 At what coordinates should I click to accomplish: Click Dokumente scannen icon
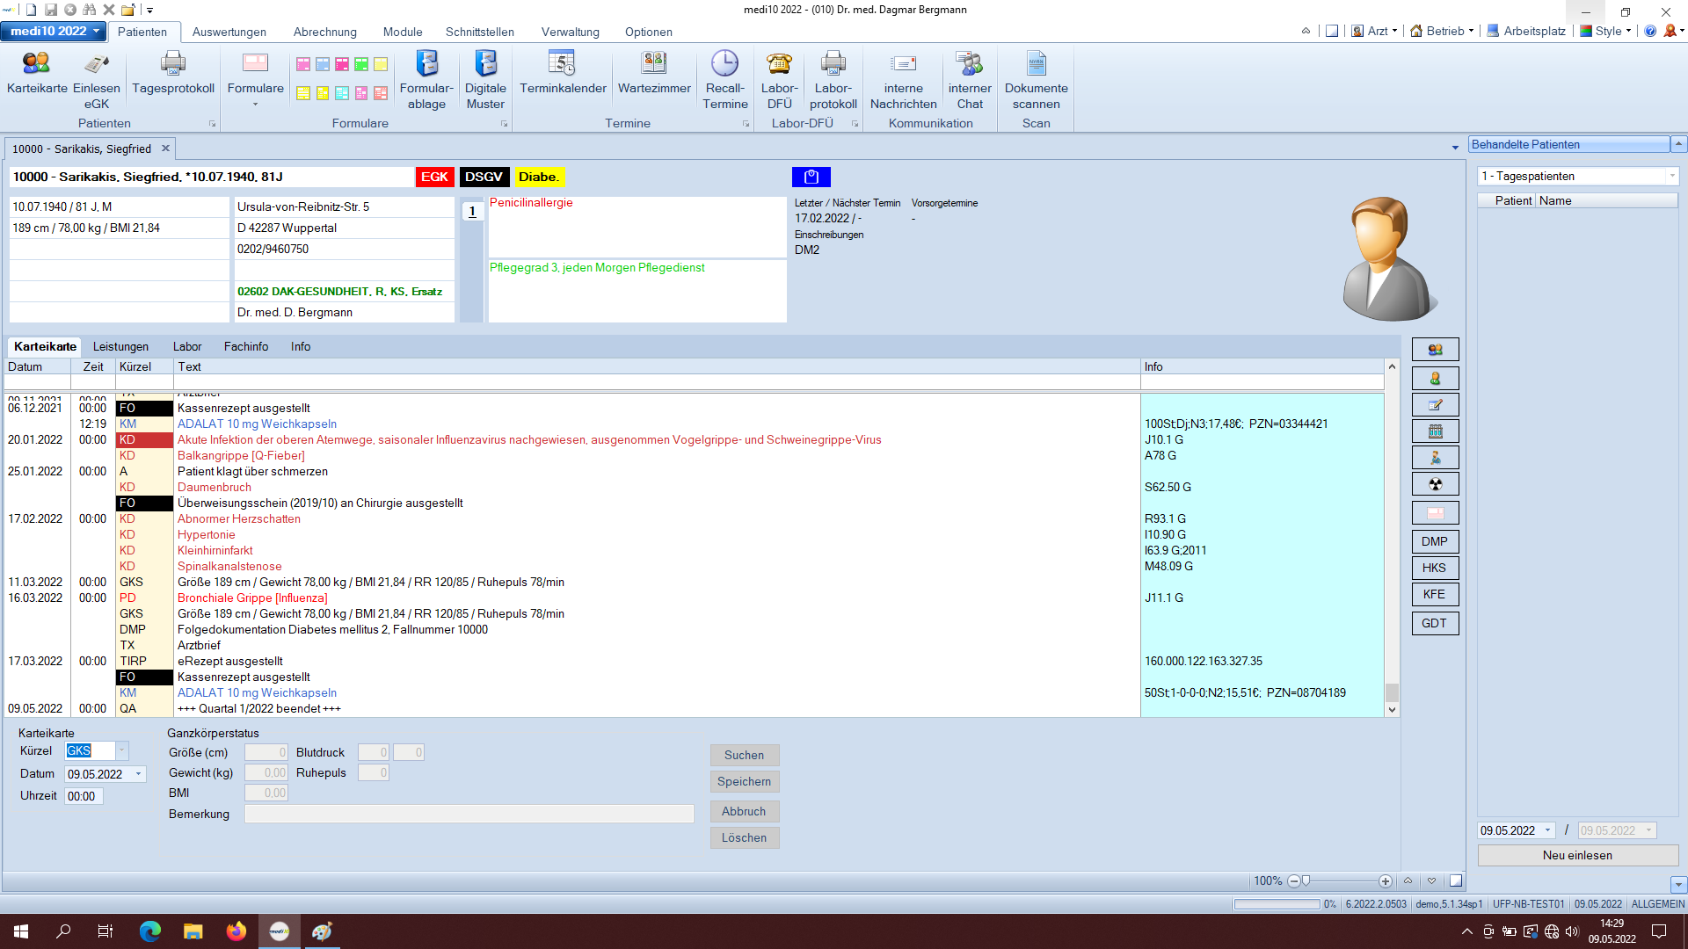(1036, 64)
